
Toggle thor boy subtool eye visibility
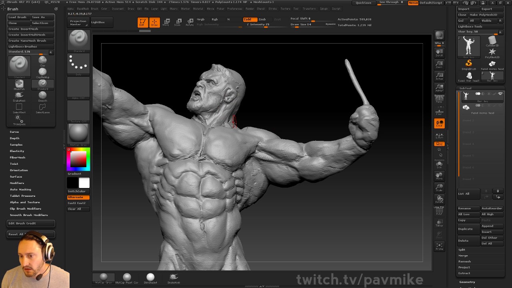click(500, 94)
